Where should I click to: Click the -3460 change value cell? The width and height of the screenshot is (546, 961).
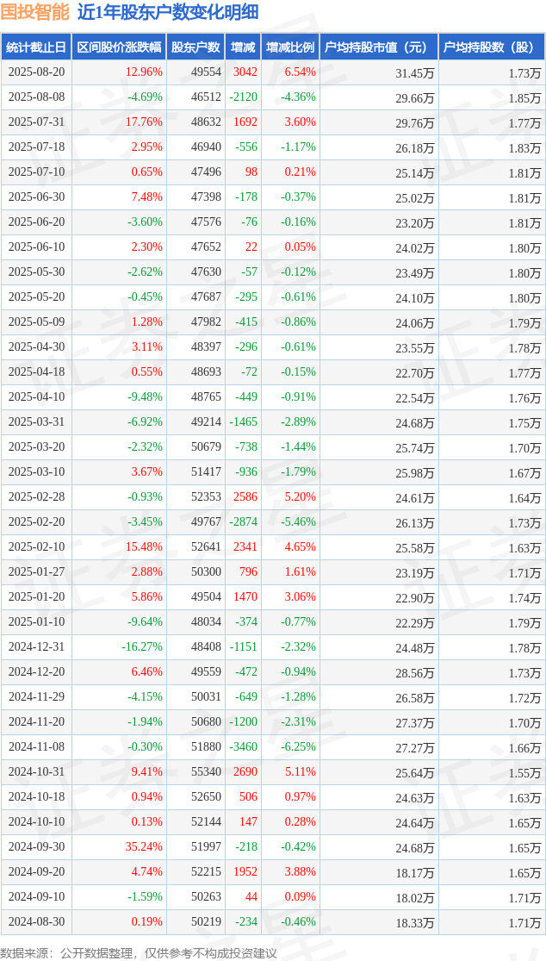point(243,747)
